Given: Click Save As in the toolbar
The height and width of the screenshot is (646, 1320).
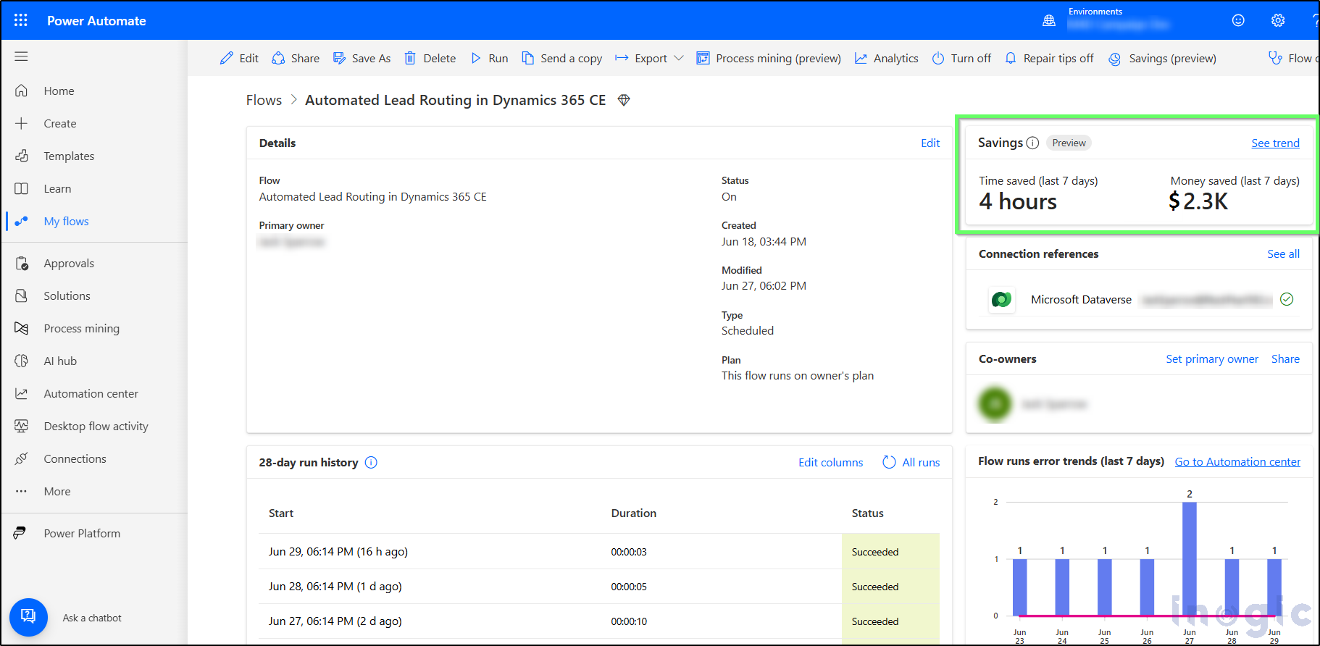Looking at the screenshot, I should [362, 58].
